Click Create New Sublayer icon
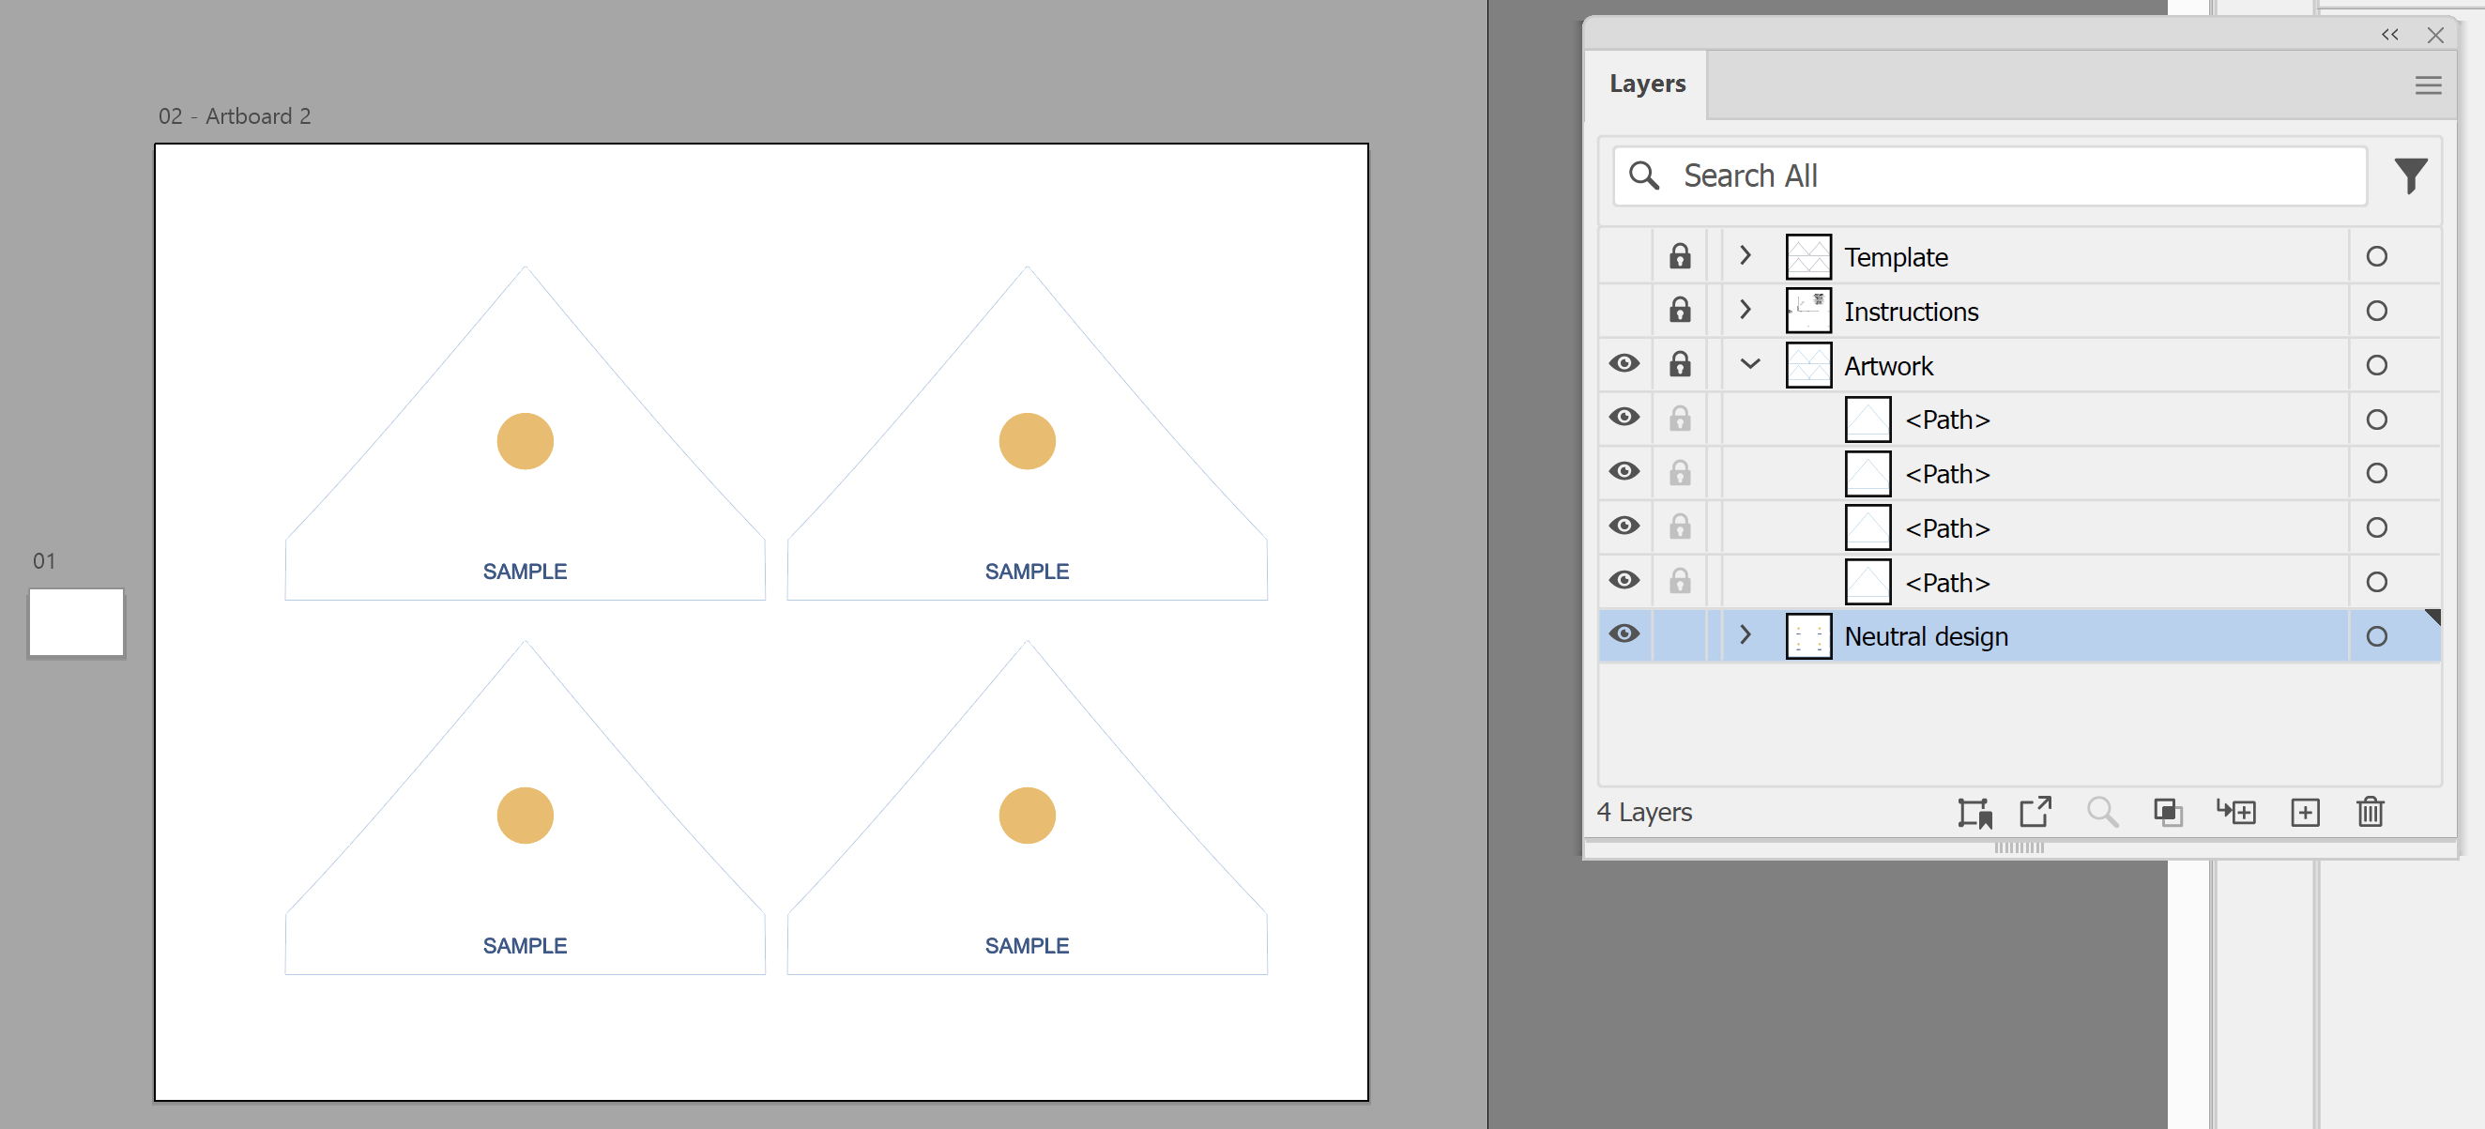 point(2235,813)
